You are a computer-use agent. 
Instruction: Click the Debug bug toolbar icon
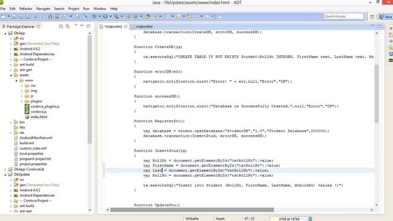coord(95,17)
